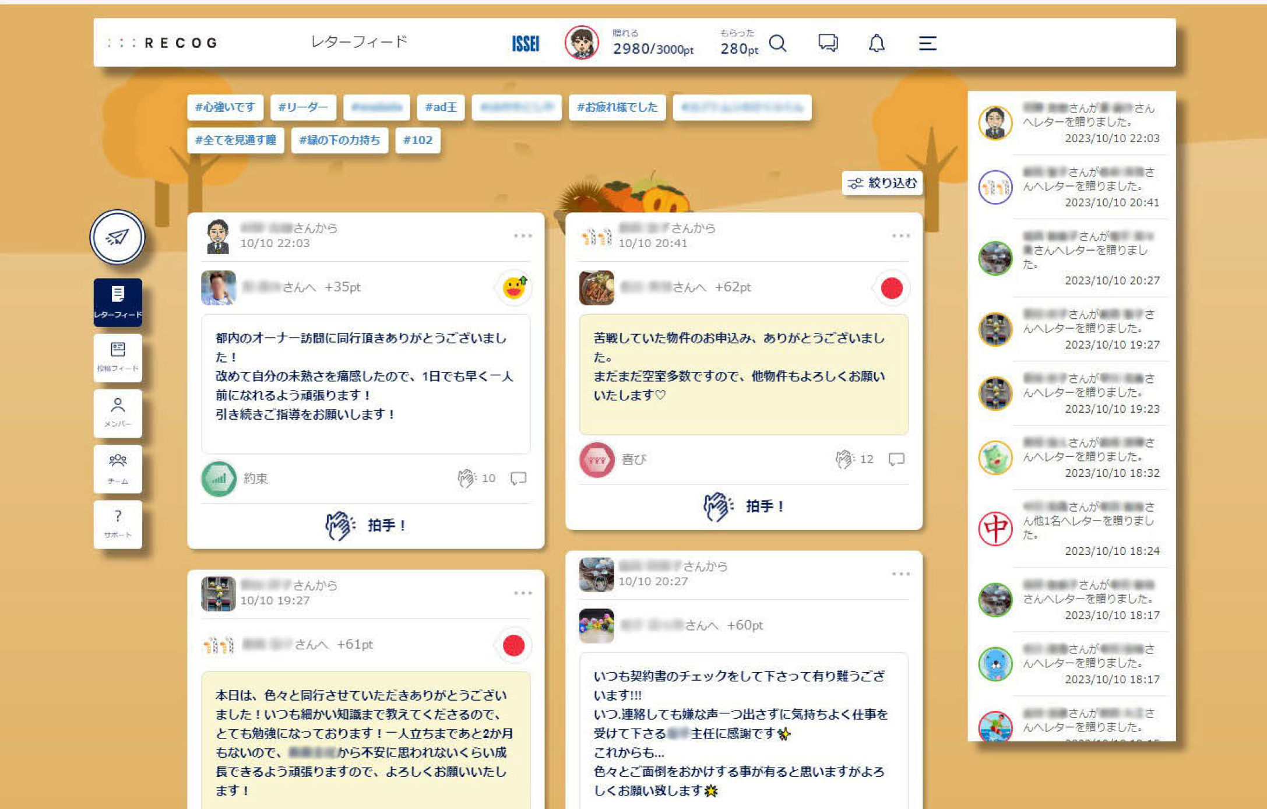Open more options on the 10/10 20:41 letter
The image size is (1267, 809).
[x=900, y=235]
